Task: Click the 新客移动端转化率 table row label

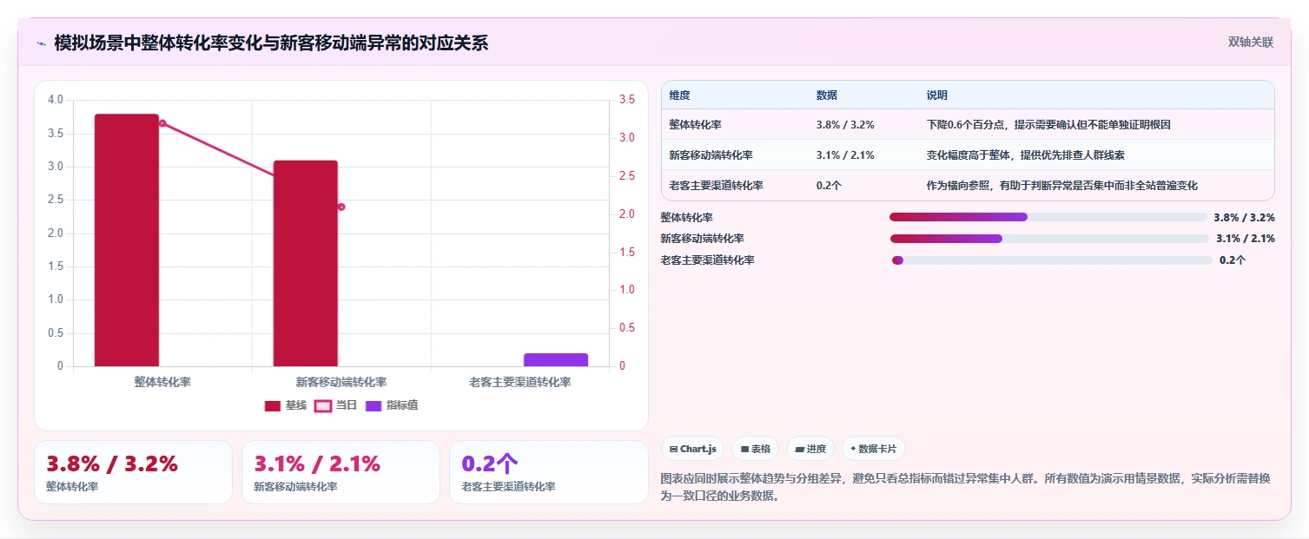Action: coord(711,155)
